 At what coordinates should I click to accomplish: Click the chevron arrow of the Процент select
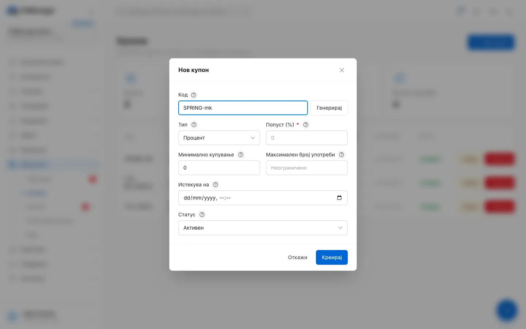pos(253,138)
